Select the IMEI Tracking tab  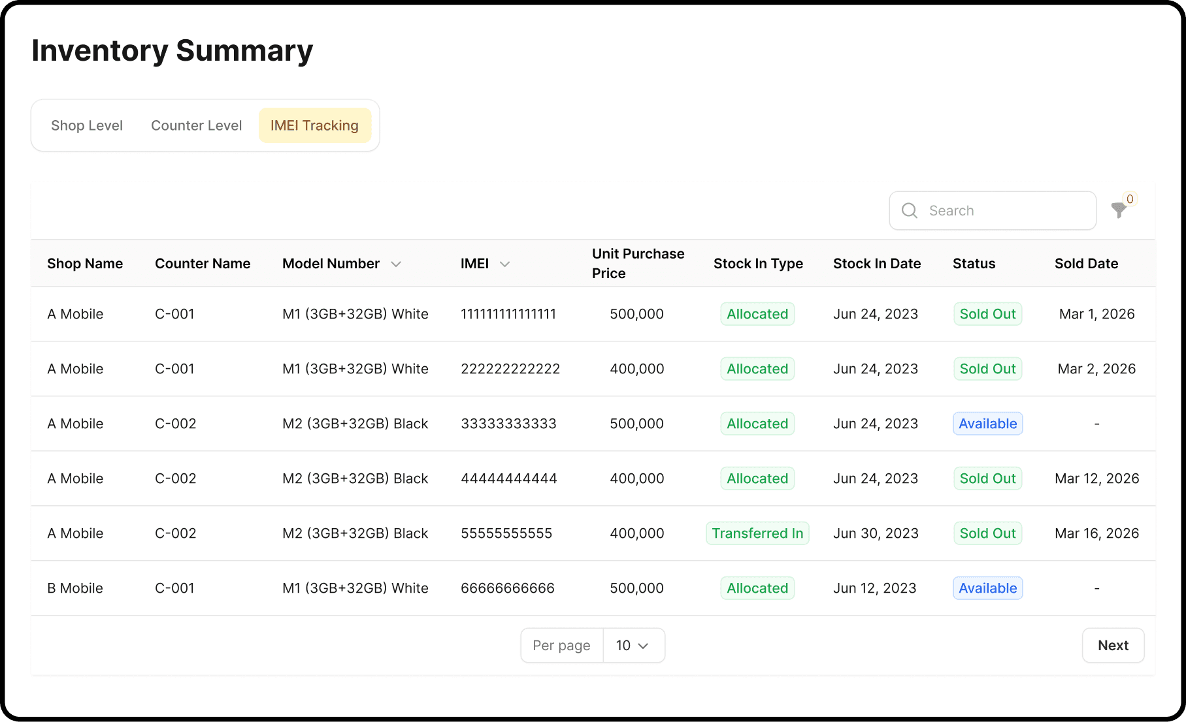(x=315, y=125)
